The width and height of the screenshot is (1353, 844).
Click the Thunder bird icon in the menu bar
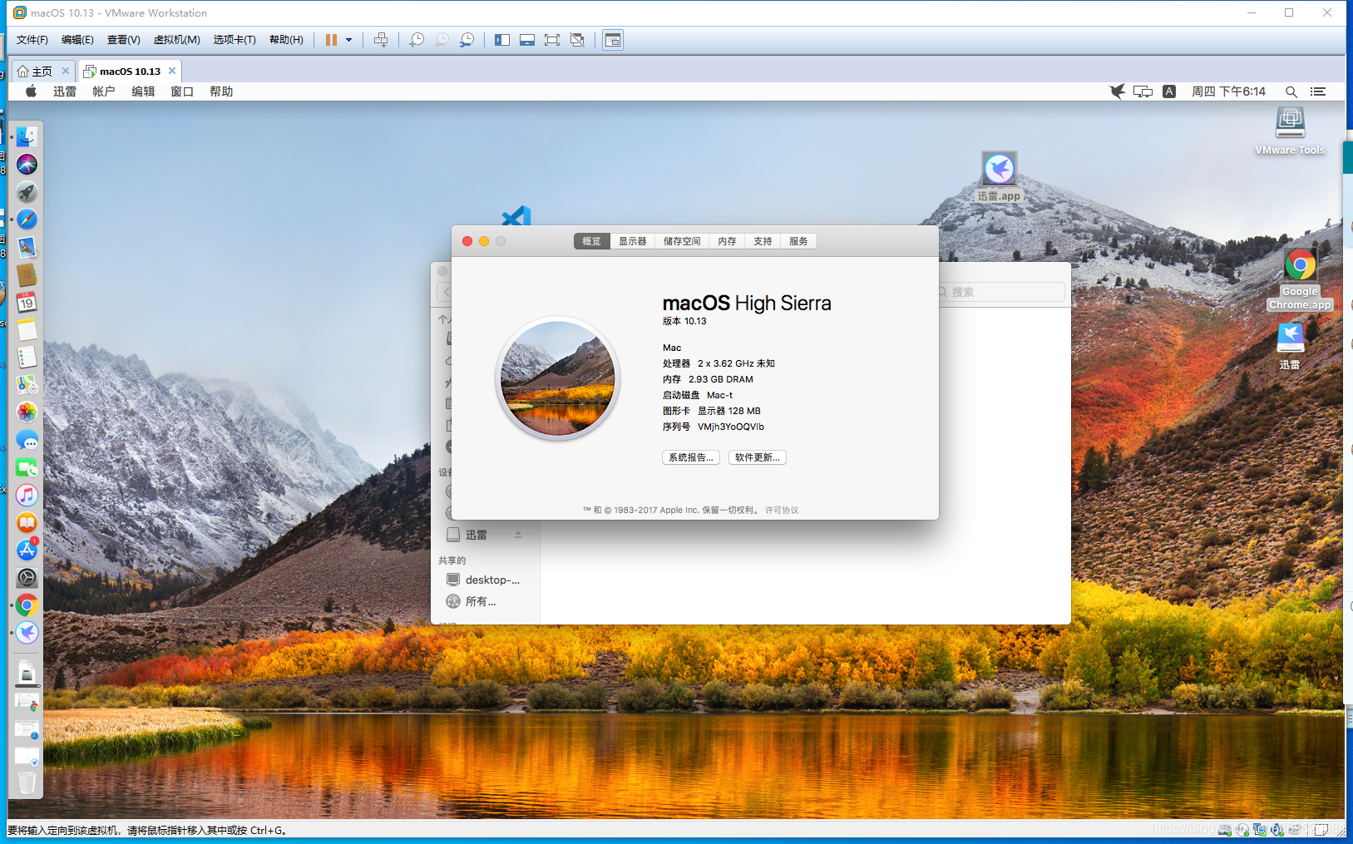[1118, 91]
